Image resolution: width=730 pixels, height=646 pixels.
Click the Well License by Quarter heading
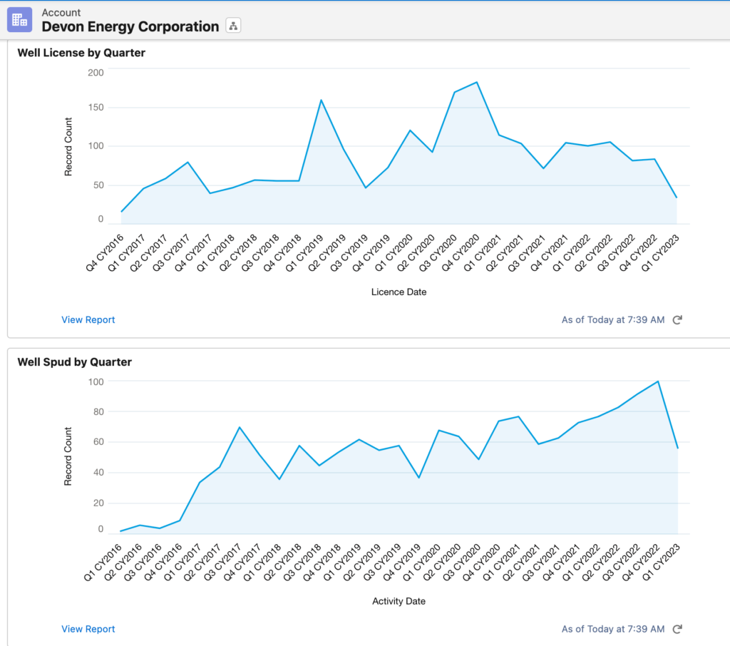[81, 53]
